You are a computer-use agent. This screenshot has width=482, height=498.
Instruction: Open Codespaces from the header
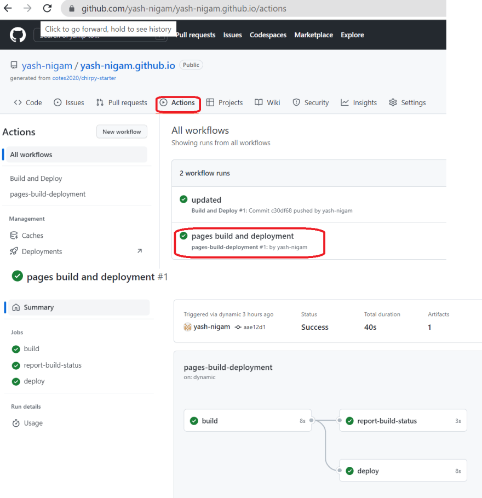click(x=268, y=35)
